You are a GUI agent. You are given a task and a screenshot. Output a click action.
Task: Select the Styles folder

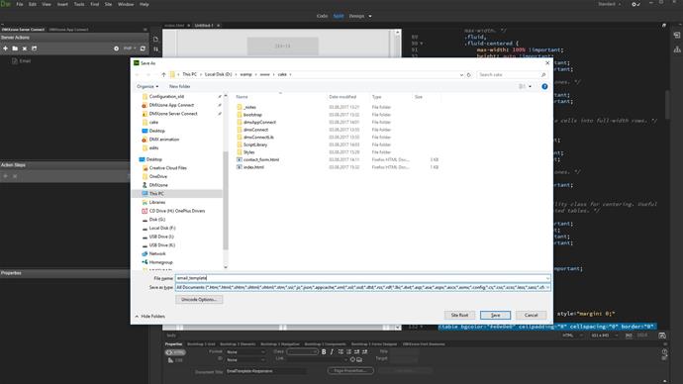(x=248, y=152)
